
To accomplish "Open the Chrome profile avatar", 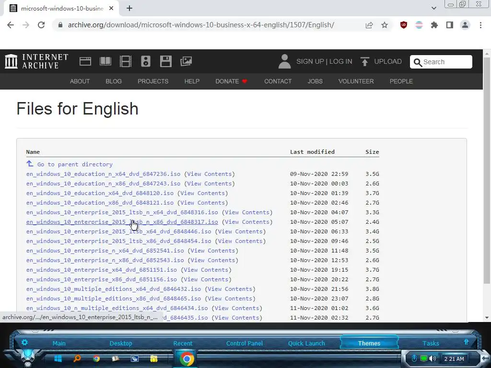I will (x=465, y=25).
